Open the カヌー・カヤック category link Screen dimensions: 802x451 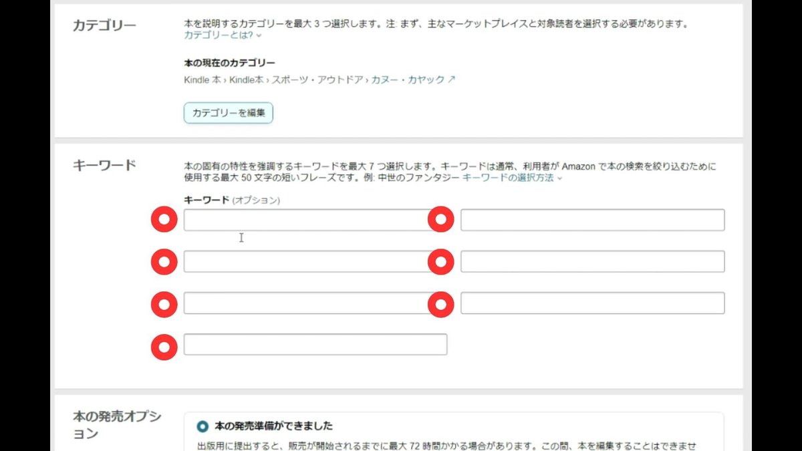(408, 80)
